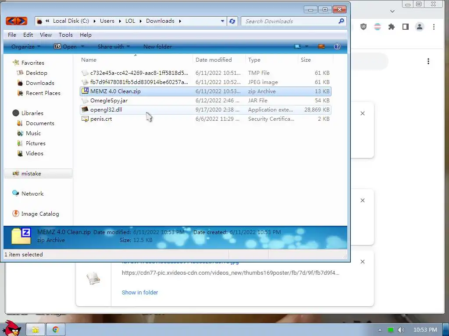
Task: Select Downloads in the navigation pane
Action: [x=40, y=83]
